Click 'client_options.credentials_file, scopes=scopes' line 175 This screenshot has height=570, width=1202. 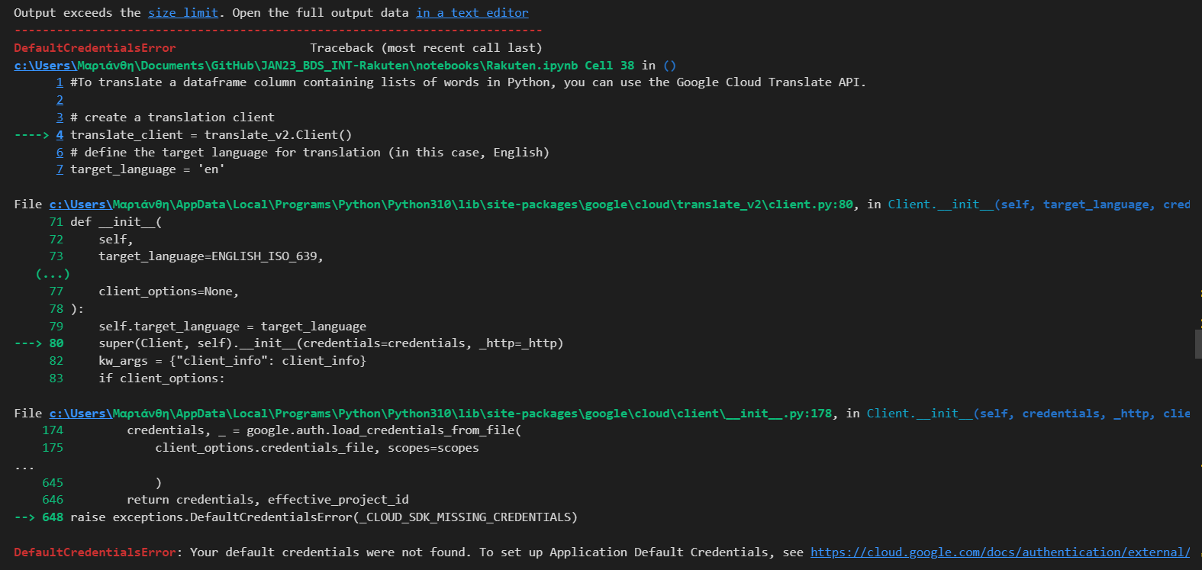point(317,448)
